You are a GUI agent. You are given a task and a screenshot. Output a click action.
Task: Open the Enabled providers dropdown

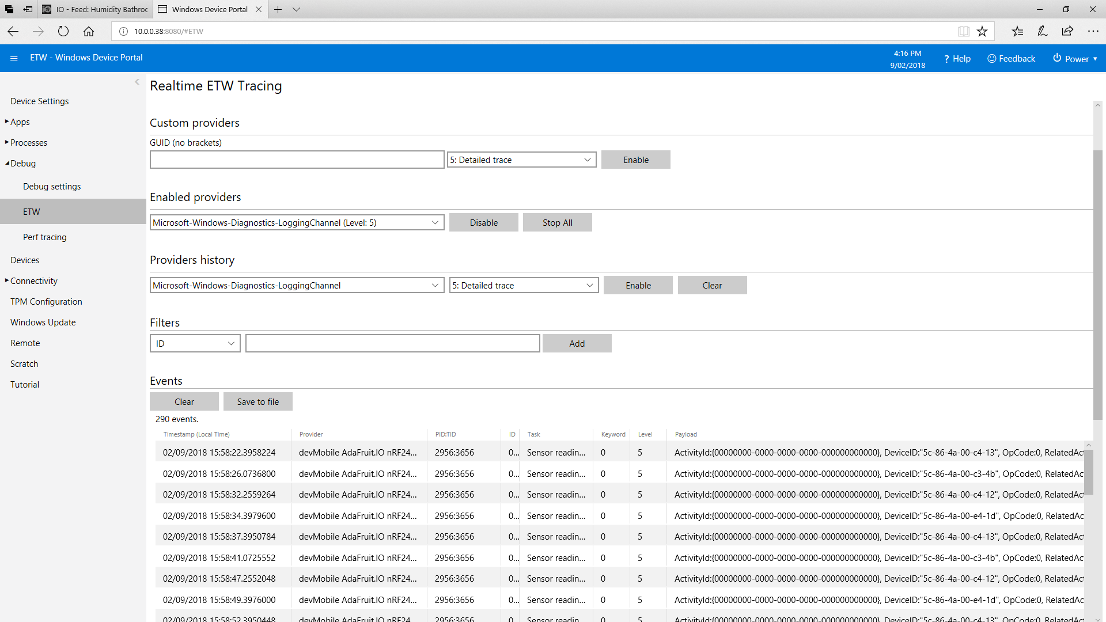click(296, 222)
